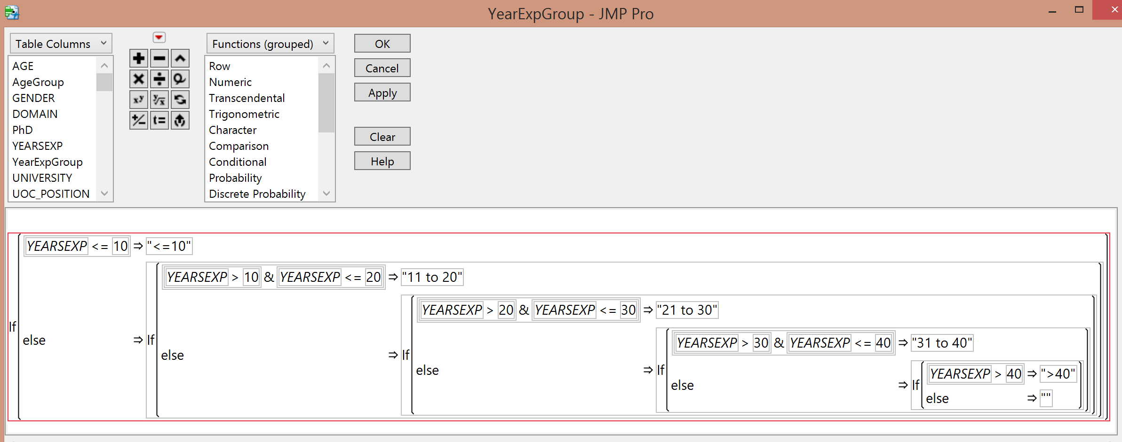This screenshot has width=1122, height=442.
Task: Select the value 40 in YEARSEXP > 40
Action: coord(1014,374)
